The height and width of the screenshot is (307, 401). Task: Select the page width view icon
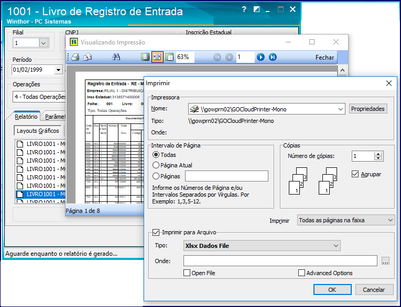coord(157,57)
